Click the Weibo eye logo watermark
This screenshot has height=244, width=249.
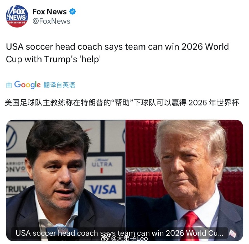pos(106,238)
